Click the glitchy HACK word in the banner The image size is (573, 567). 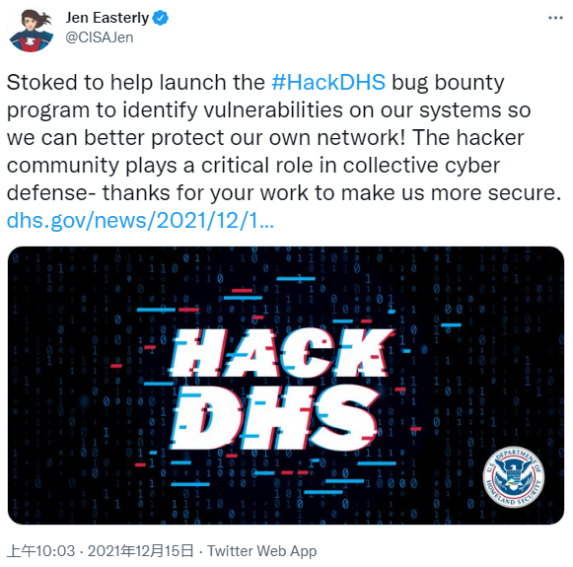(281, 353)
